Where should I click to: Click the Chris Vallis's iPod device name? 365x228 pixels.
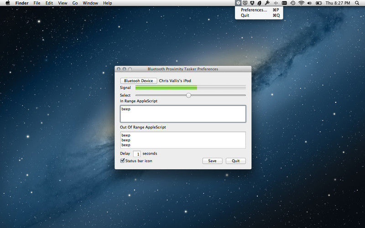[175, 81]
